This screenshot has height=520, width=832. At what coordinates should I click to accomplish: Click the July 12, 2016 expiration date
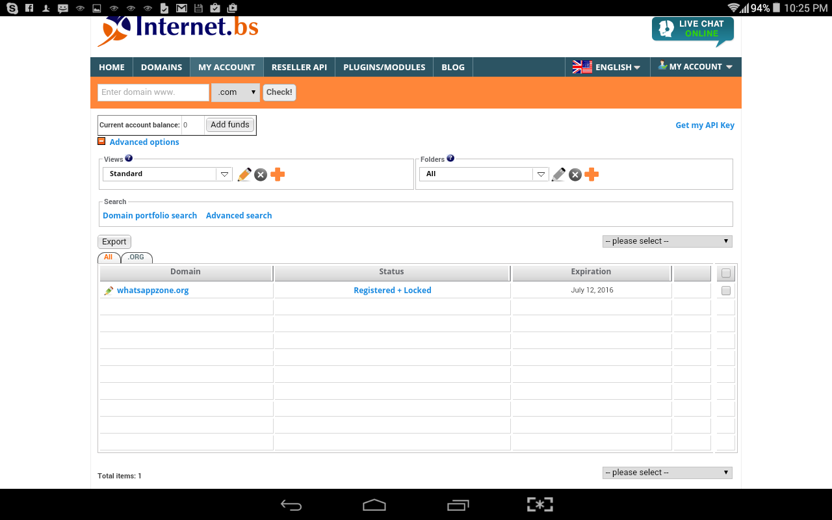(x=592, y=291)
